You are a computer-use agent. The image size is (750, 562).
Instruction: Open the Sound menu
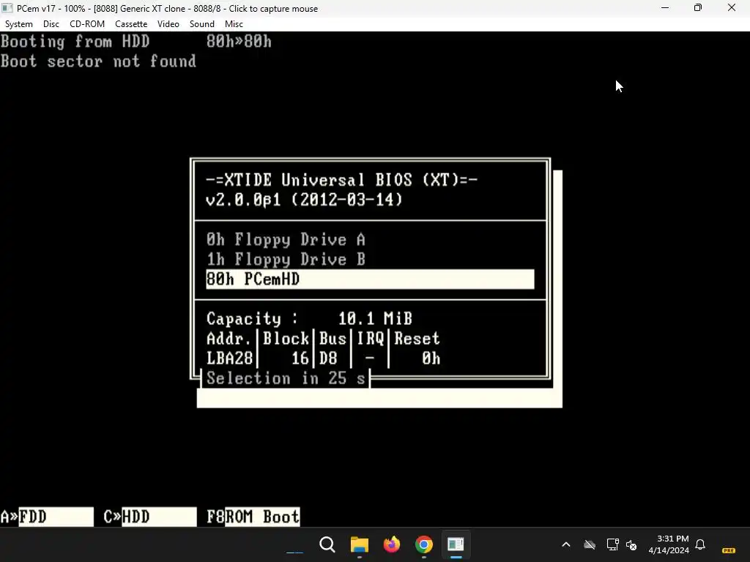202,24
